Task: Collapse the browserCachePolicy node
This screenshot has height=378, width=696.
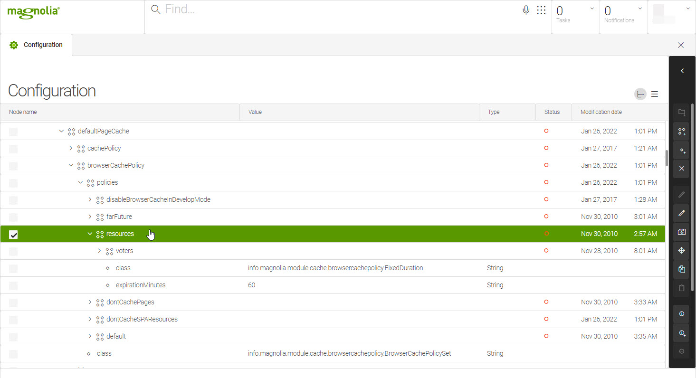Action: pyautogui.click(x=71, y=165)
